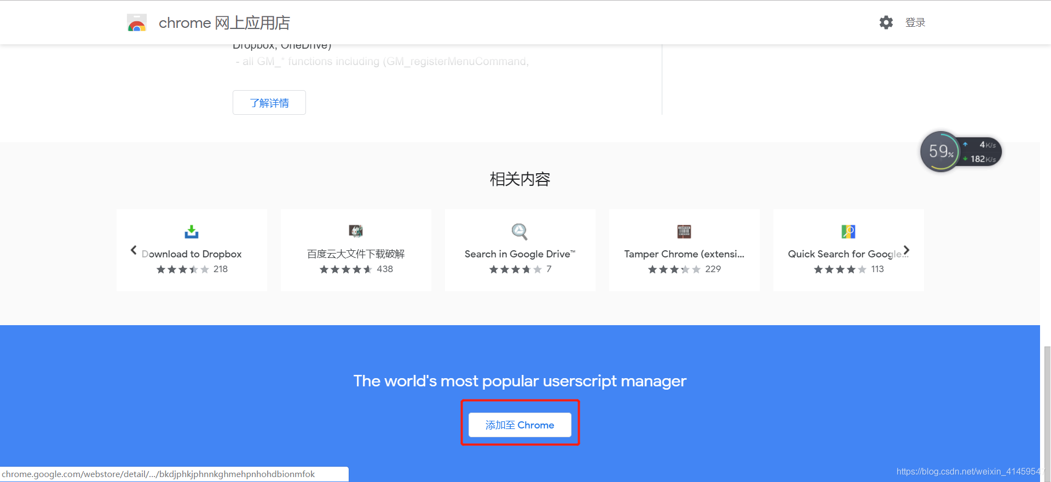Click the 438 rating count

point(385,269)
